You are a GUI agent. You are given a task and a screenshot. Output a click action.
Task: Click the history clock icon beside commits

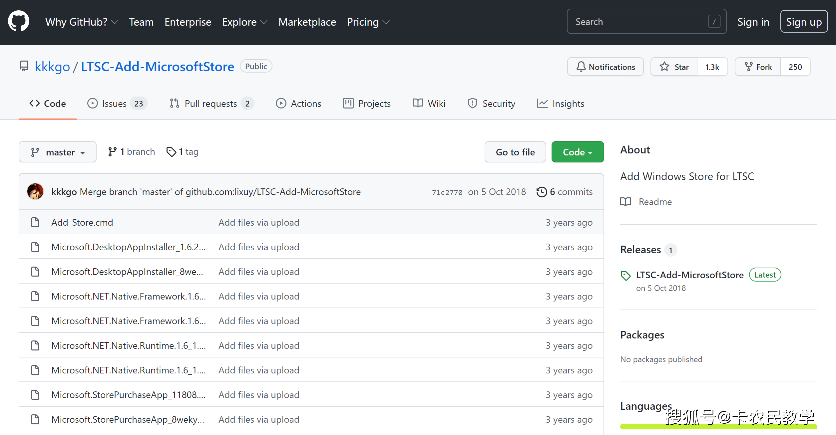[x=542, y=192]
